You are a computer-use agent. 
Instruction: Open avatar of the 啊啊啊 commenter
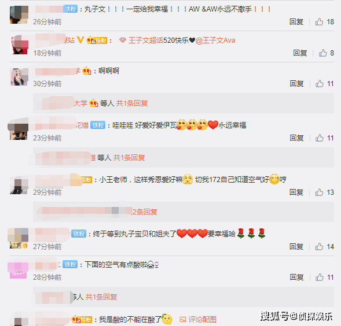point(19,77)
